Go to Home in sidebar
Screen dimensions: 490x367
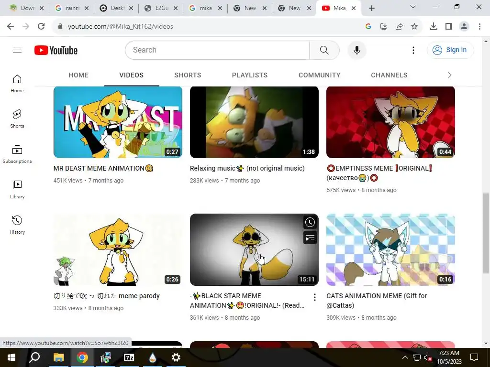tap(17, 84)
